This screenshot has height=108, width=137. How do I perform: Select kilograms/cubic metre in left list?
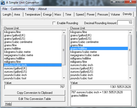(32, 52)
